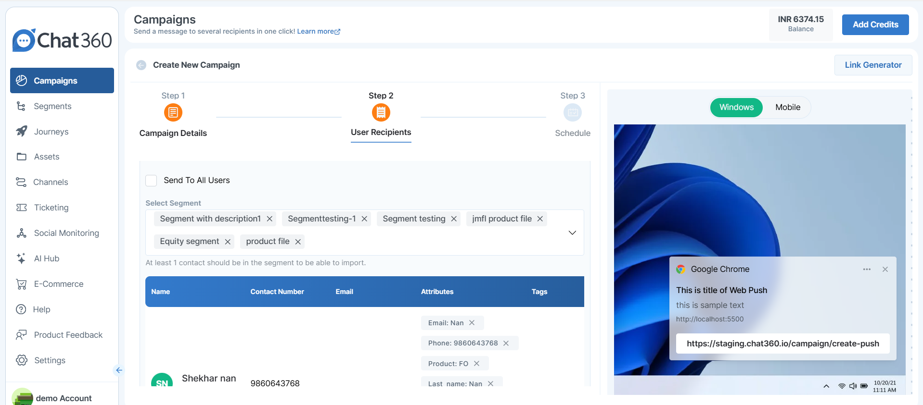Collapse the sidebar with the arrow button

click(x=119, y=370)
